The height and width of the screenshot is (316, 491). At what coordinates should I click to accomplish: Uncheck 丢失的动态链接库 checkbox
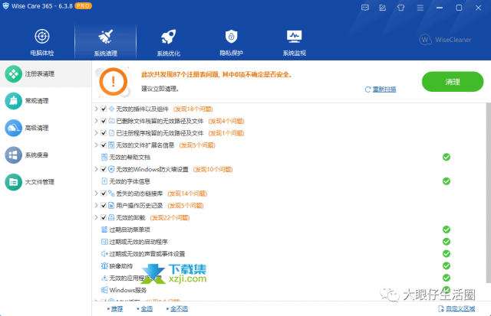click(x=104, y=194)
